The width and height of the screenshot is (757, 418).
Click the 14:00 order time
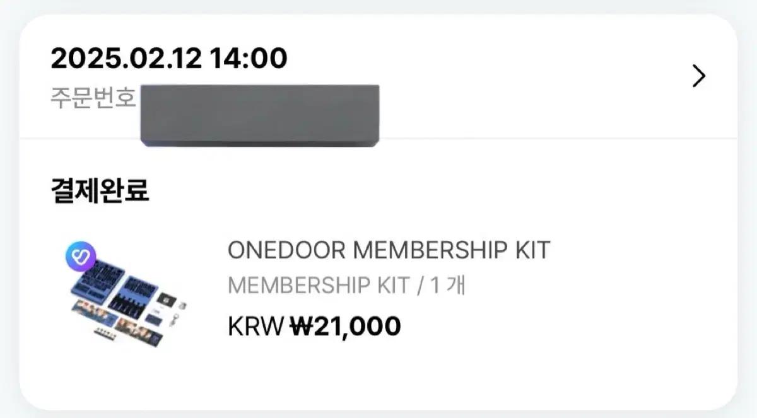[x=248, y=59]
